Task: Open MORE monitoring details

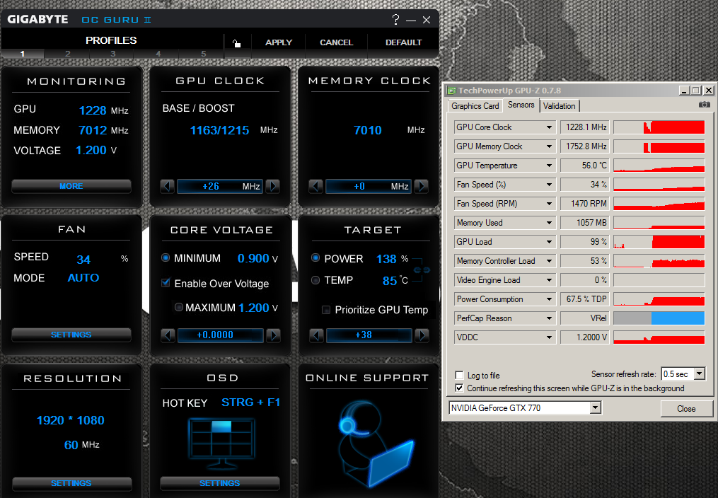Action: [71, 186]
